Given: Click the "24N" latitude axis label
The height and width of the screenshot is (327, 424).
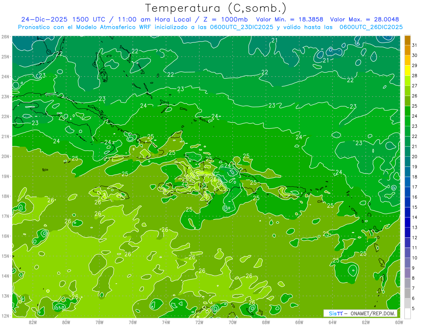Looking at the screenshot, I should coord(5,77).
